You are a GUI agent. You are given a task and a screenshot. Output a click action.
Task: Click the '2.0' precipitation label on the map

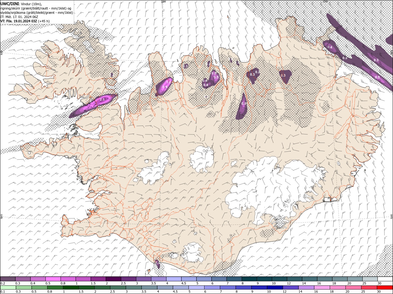[103, 100]
